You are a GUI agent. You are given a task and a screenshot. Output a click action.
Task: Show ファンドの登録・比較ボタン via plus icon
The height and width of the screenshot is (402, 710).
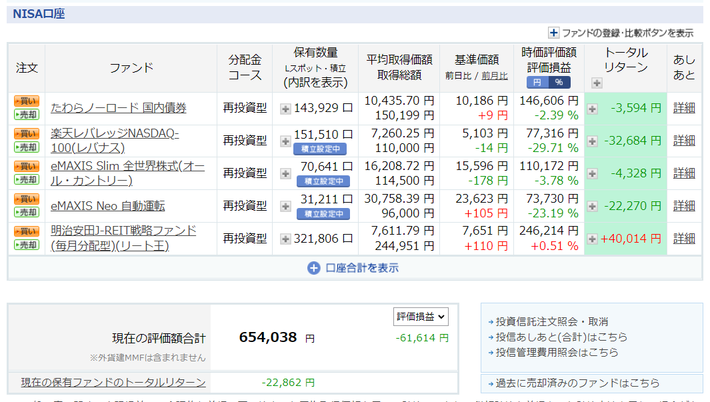point(553,33)
